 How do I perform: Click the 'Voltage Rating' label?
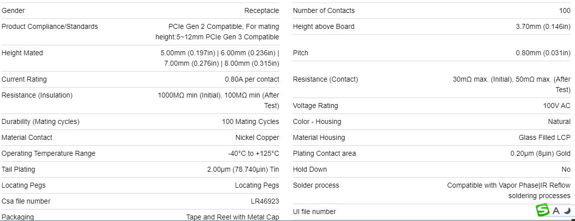pyautogui.click(x=315, y=106)
